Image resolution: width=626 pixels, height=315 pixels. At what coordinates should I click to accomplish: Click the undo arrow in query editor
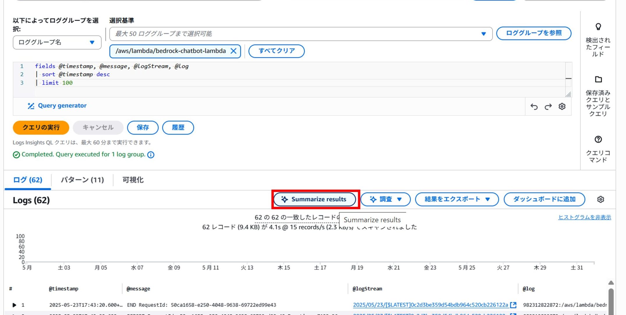click(x=534, y=107)
